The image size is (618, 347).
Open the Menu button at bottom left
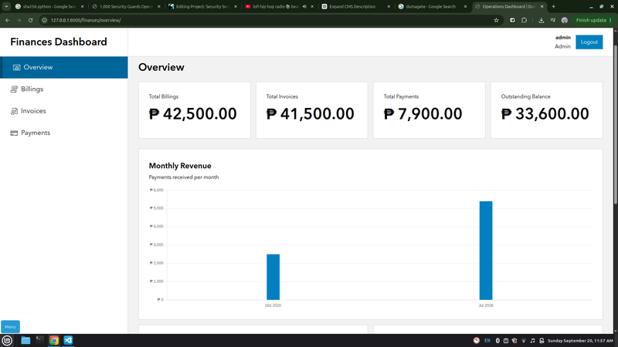pyautogui.click(x=10, y=327)
